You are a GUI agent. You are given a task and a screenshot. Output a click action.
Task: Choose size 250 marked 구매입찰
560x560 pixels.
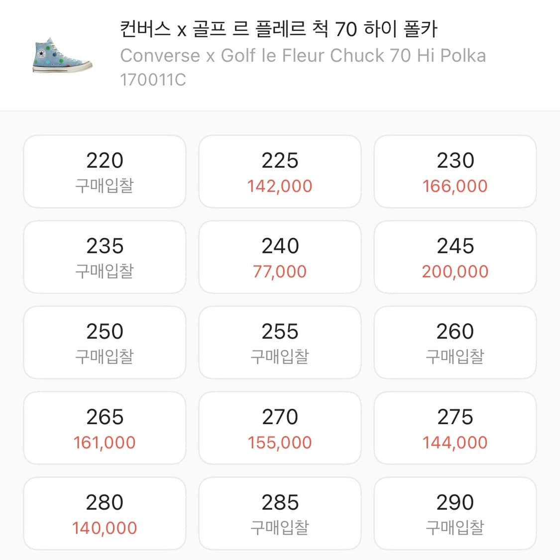pyautogui.click(x=104, y=342)
